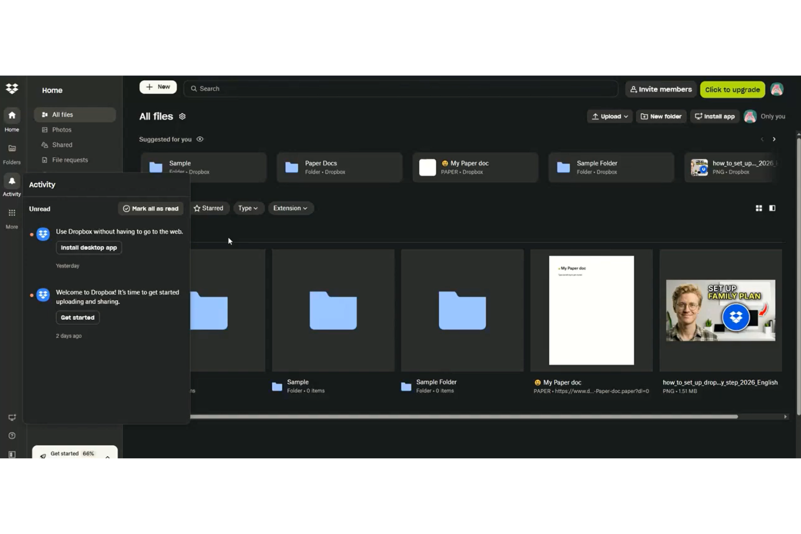Open the Upload dropdown

click(x=609, y=116)
